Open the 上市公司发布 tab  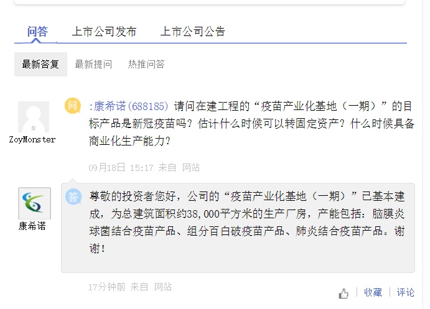click(x=104, y=32)
